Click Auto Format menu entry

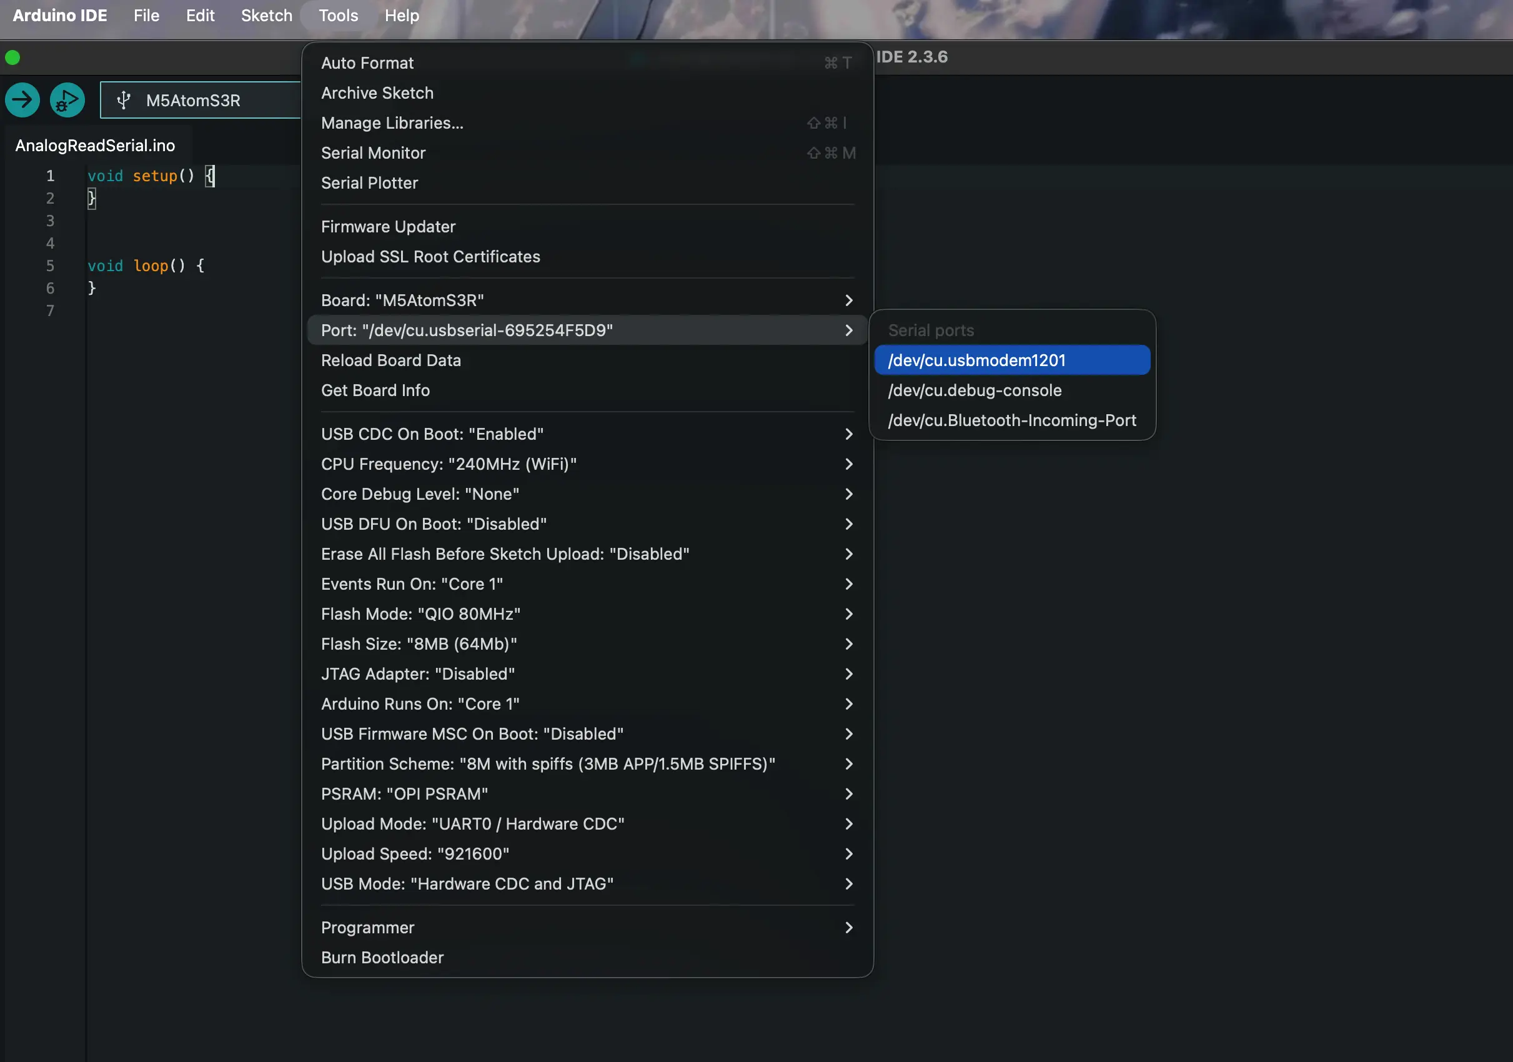click(367, 63)
